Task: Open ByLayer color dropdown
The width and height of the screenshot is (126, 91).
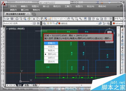Action: pos(118,23)
